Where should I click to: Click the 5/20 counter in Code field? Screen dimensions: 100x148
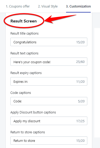coord(81,101)
